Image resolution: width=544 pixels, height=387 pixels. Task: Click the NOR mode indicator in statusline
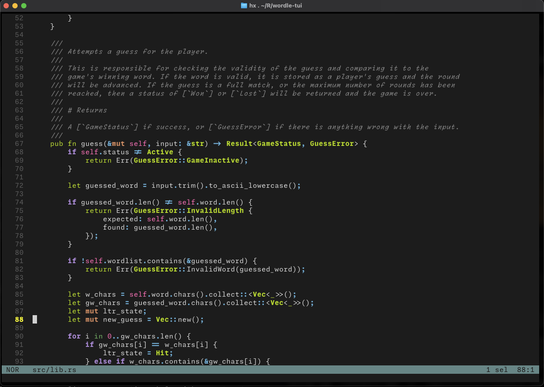pyautogui.click(x=13, y=370)
